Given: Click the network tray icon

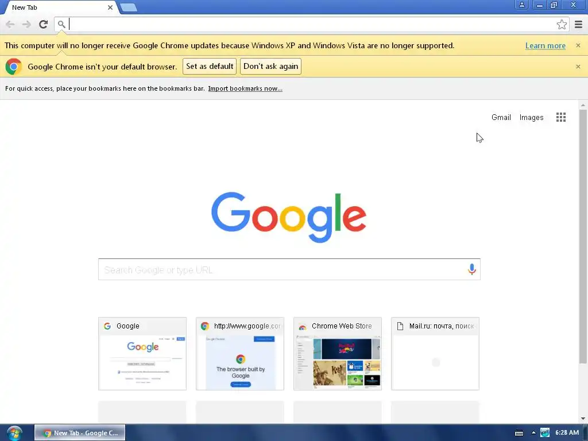Looking at the screenshot, I should pyautogui.click(x=545, y=433).
